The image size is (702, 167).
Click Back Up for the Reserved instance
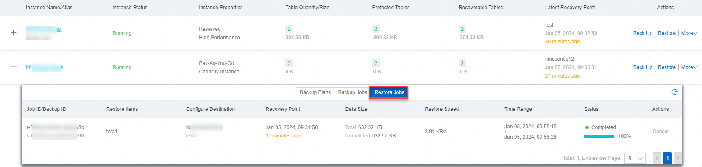click(643, 33)
